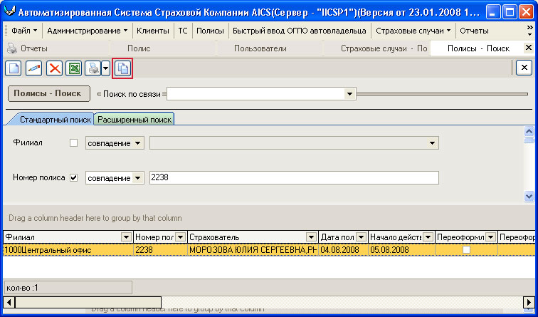538x317 pixels.
Task: Expand the Поиск по связи dropdown
Action: [349, 93]
